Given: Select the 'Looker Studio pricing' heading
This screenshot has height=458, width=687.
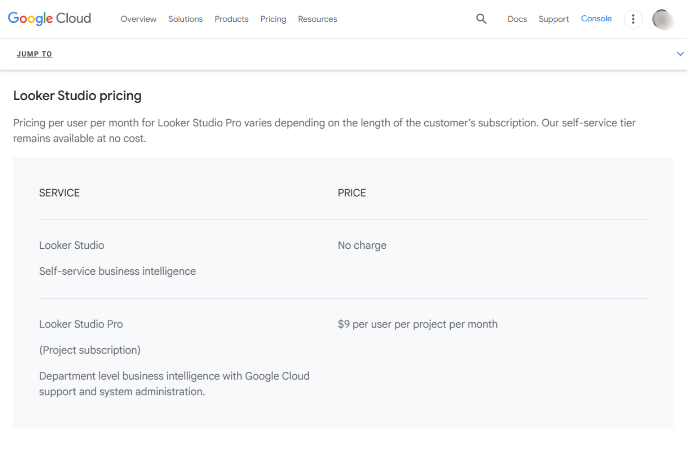Looking at the screenshot, I should click(78, 96).
